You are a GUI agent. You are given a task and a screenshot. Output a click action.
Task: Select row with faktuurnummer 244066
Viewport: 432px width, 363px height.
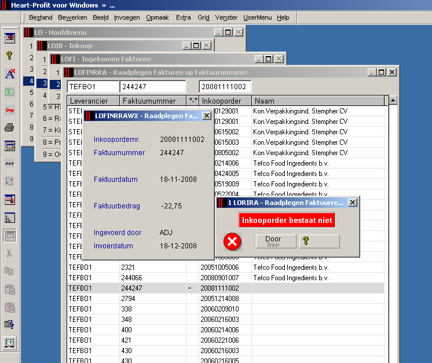(226, 278)
